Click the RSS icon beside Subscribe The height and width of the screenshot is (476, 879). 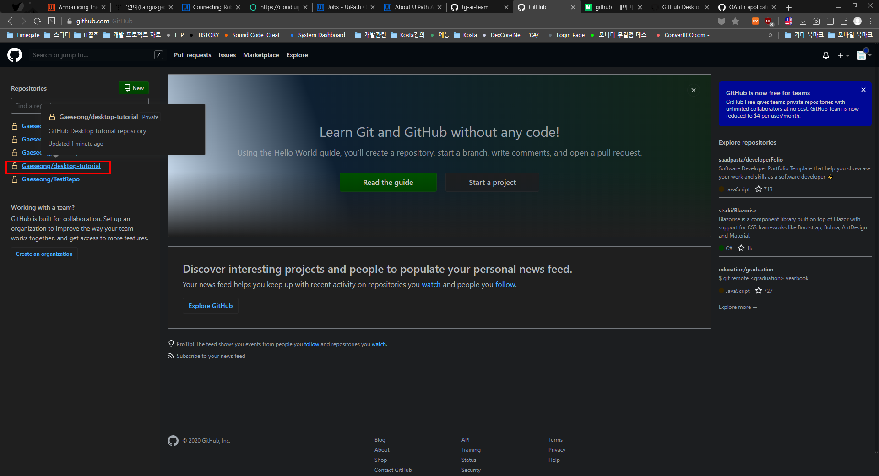[171, 356]
